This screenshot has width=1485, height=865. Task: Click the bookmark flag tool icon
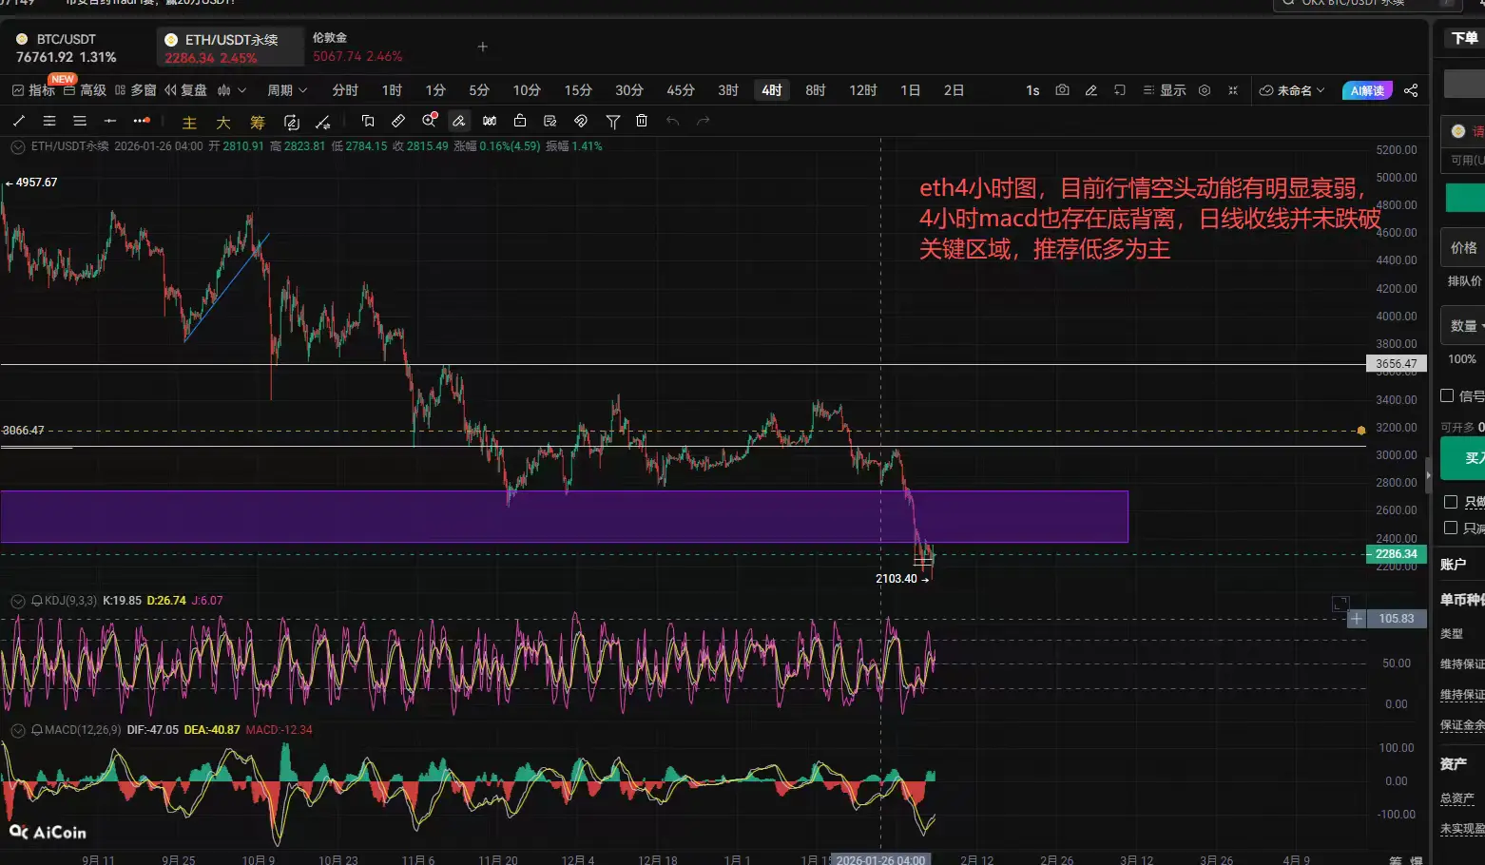pos(368,121)
